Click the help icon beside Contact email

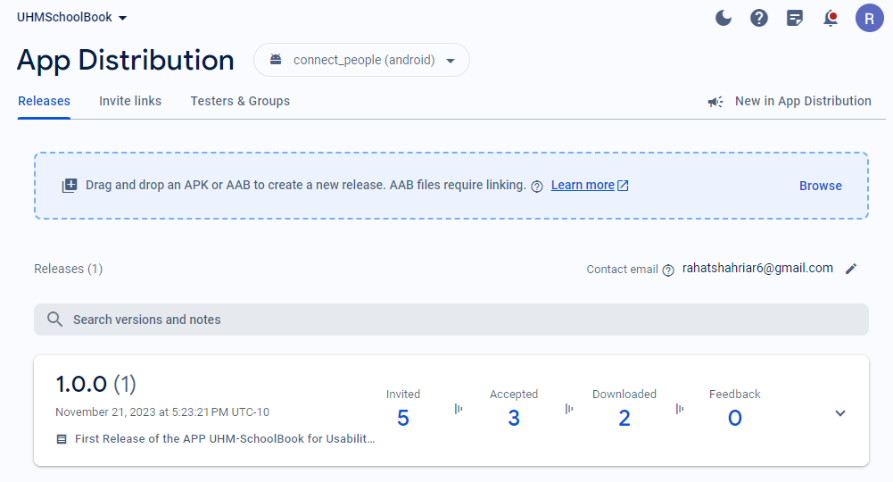pos(668,270)
